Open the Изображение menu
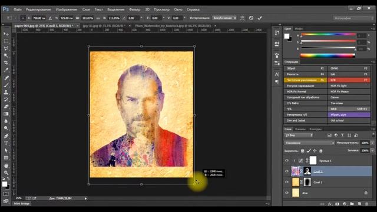Image resolution: width=377 pixels, height=212 pixels. click(67, 9)
